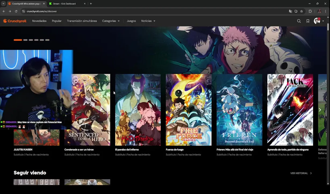
Task: Switch to the Stream - Kick Dashboard tab
Action: pyautogui.click(x=67, y=4)
